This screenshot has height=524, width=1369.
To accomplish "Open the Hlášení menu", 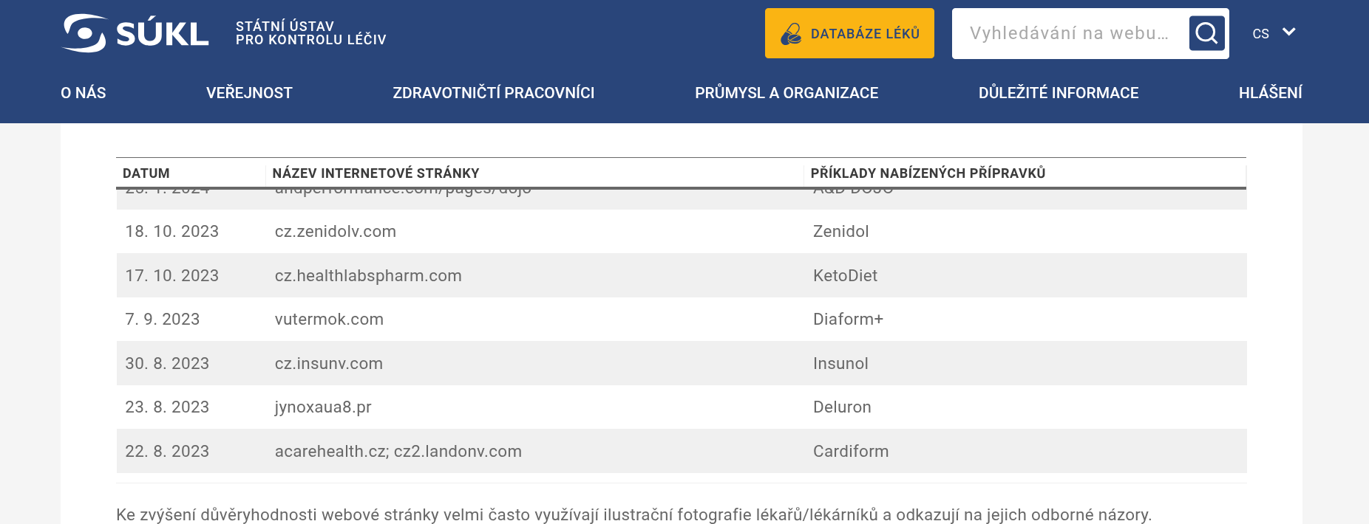I will 1271,93.
